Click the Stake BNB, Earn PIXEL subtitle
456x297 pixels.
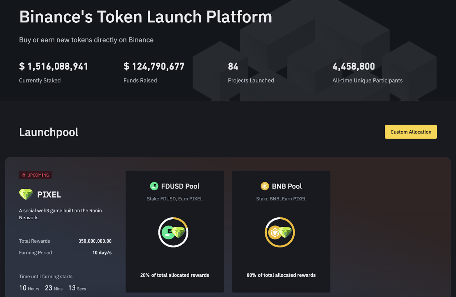(281, 198)
